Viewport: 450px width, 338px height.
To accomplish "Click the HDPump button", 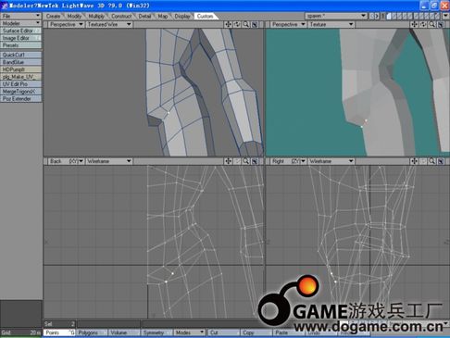I will [21, 69].
